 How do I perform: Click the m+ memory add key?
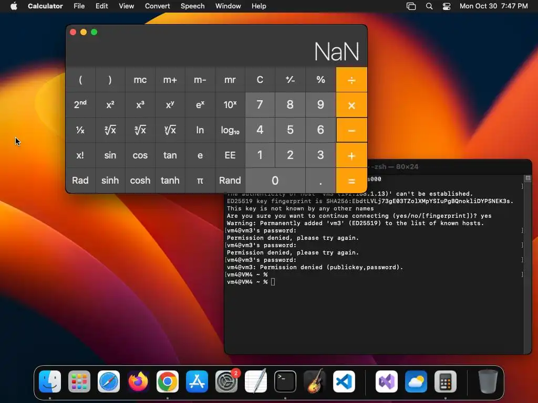[x=170, y=80]
